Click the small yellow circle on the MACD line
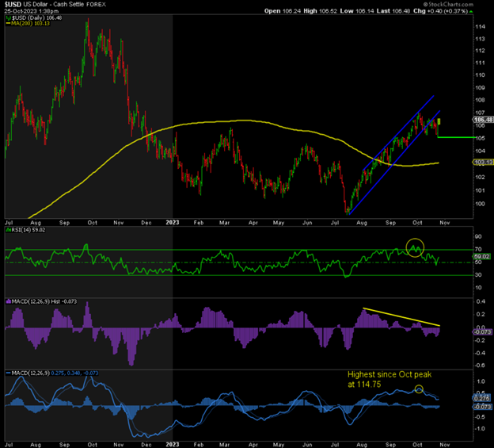Viewport: 494px width, 448px height. (419, 389)
